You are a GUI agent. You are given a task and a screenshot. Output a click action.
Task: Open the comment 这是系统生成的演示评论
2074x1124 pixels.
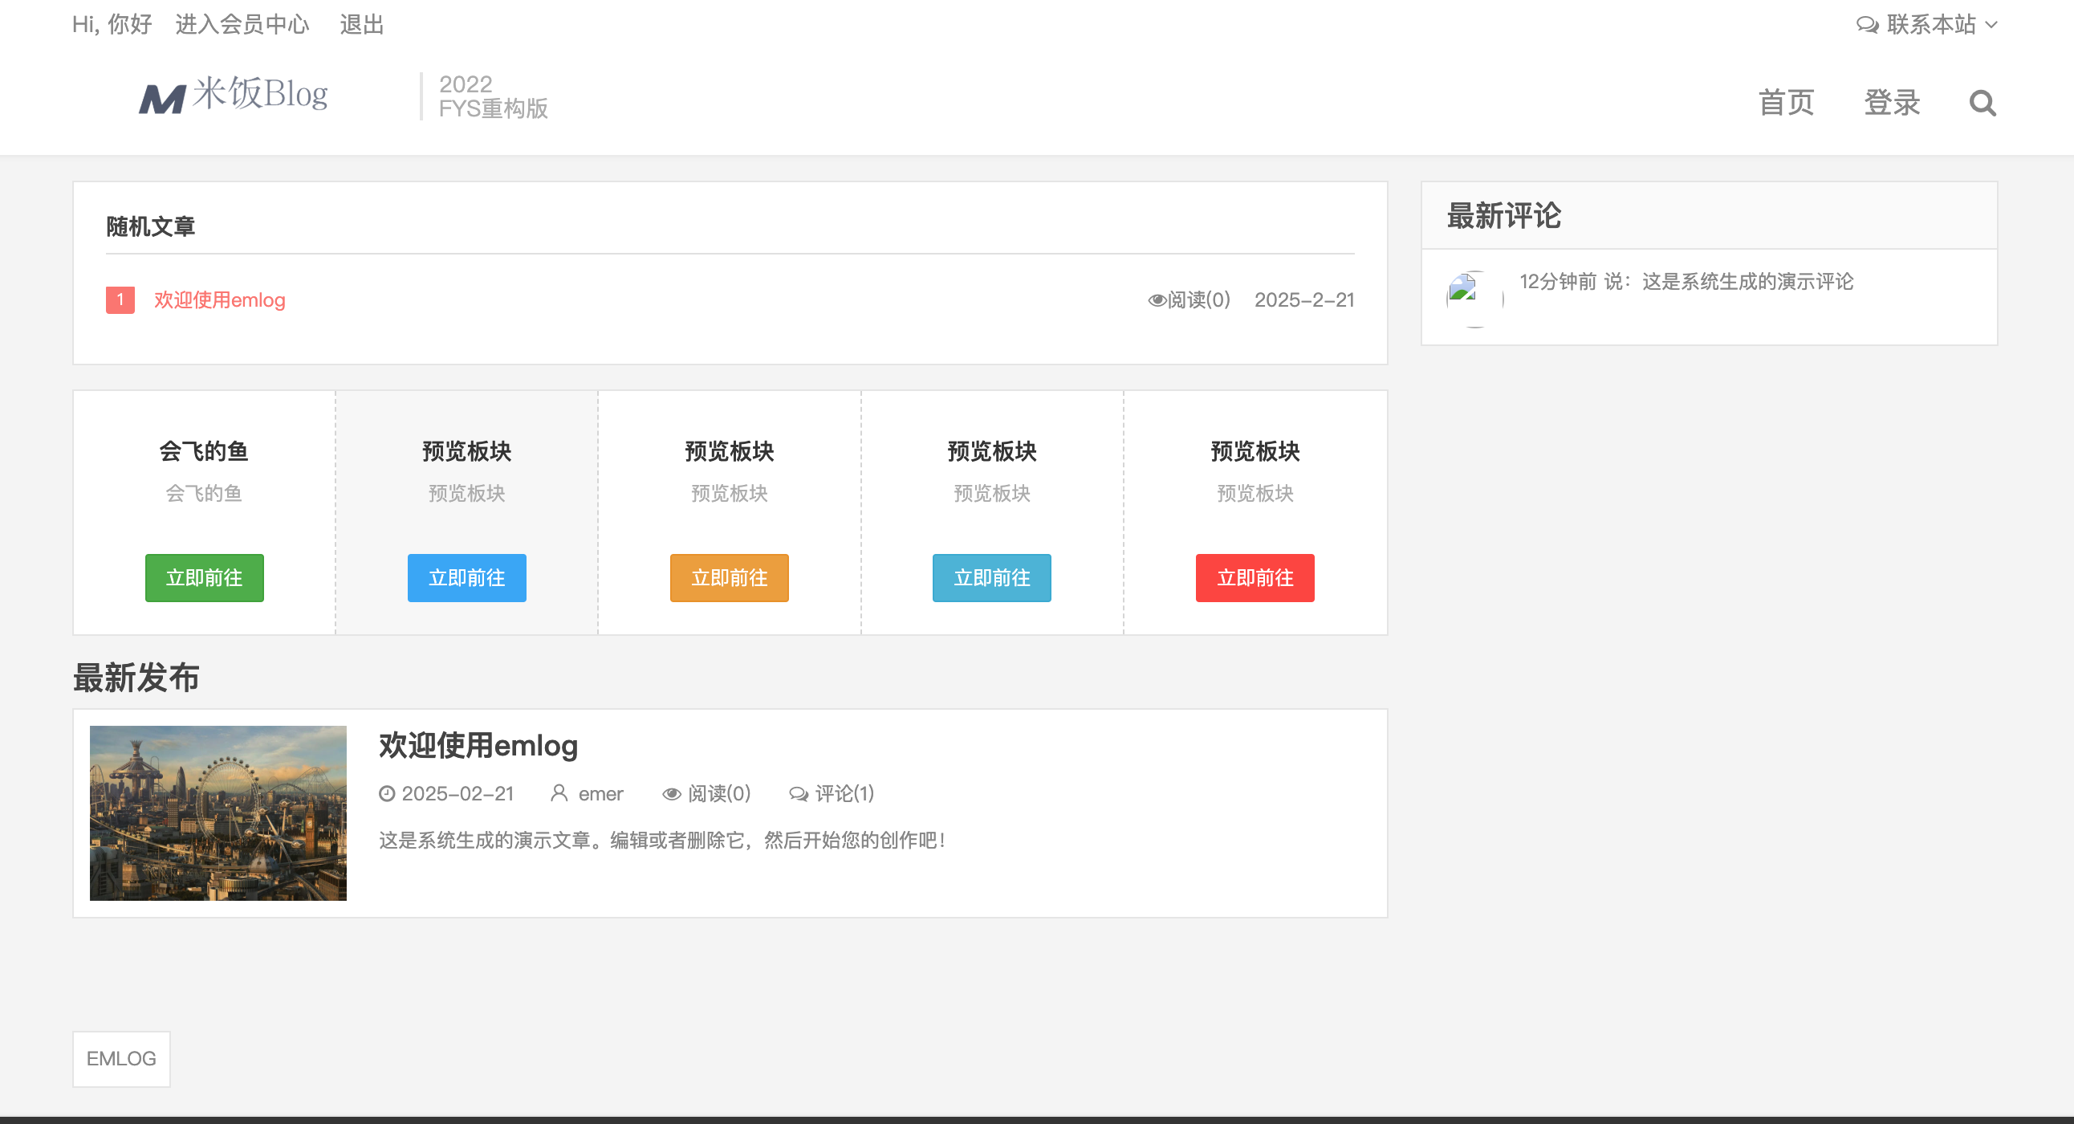click(x=1748, y=281)
